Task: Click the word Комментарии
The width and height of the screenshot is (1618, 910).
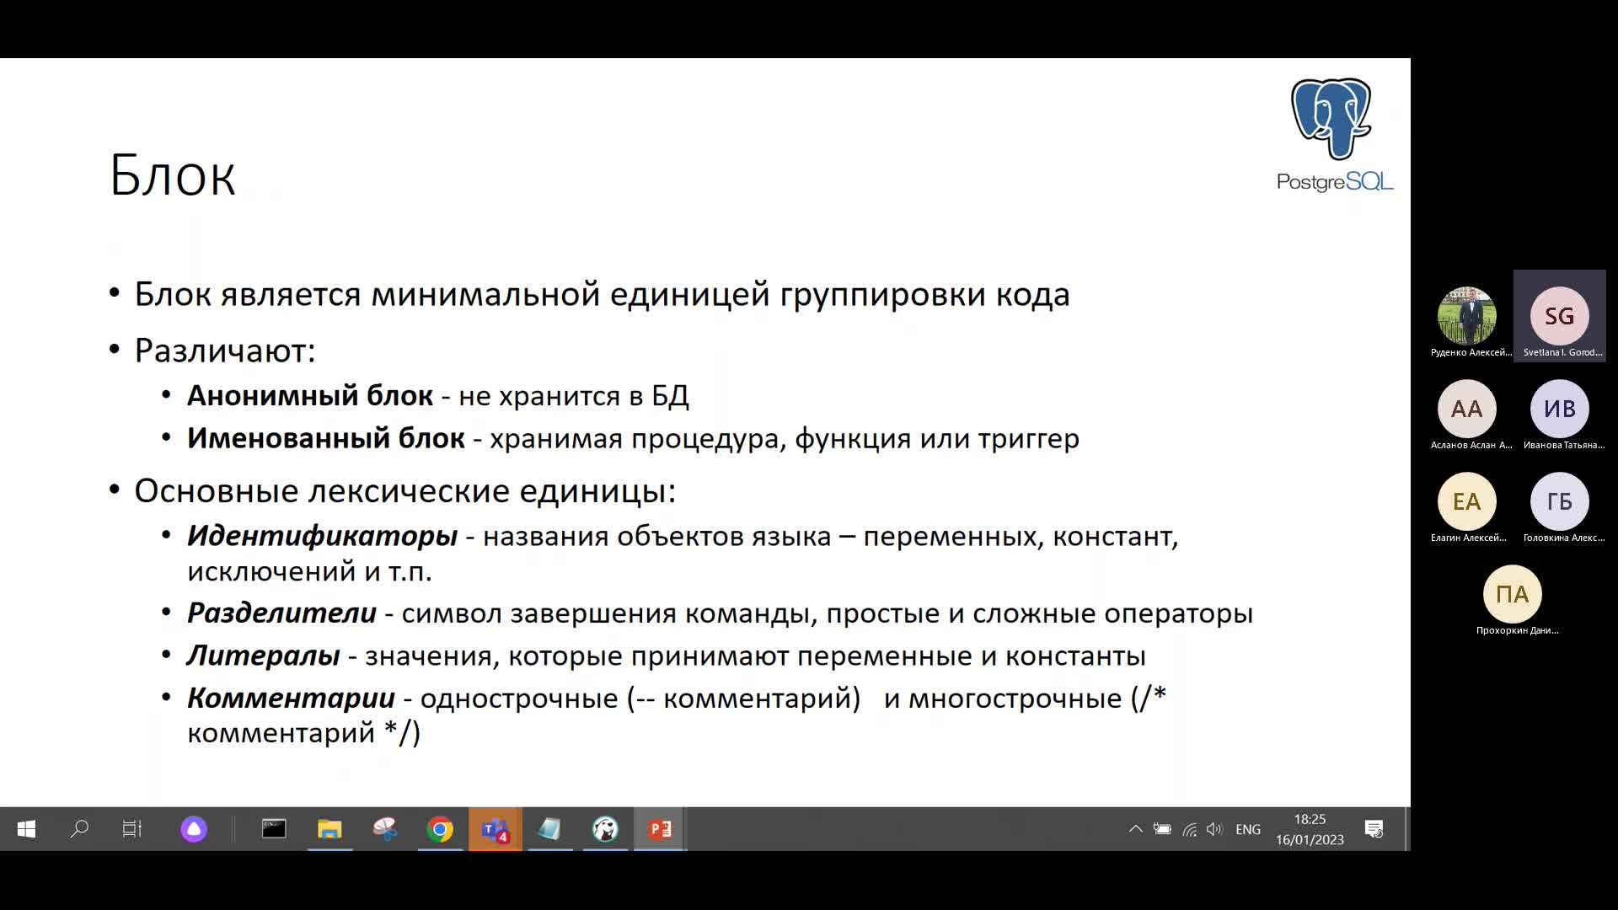Action: [x=292, y=699]
